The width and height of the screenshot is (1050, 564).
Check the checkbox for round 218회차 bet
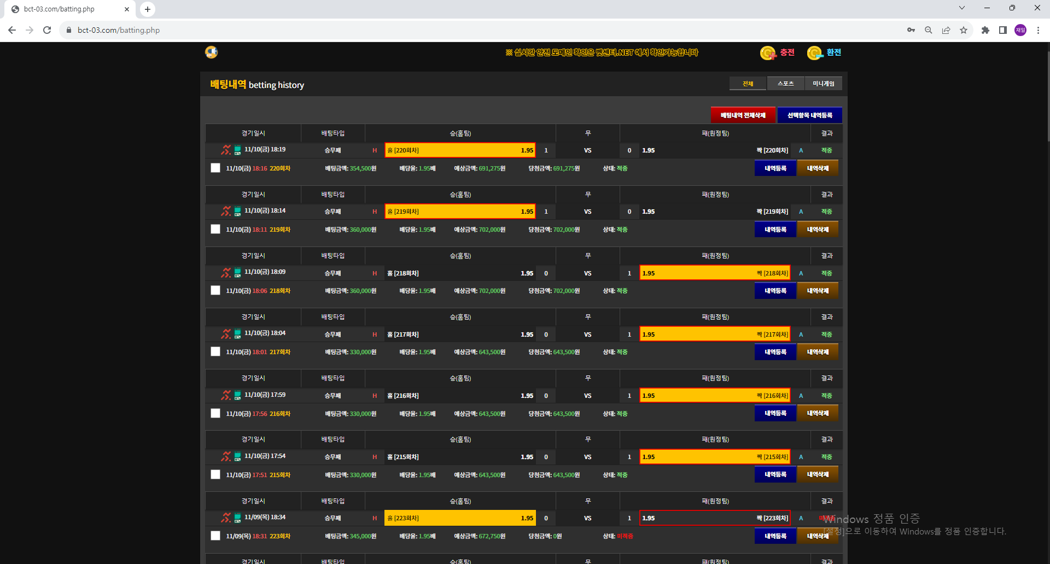pyautogui.click(x=215, y=290)
